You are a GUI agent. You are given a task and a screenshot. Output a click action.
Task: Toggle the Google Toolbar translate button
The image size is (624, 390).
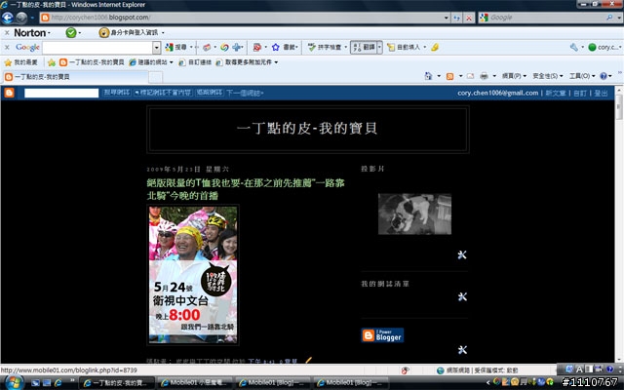pyautogui.click(x=364, y=48)
